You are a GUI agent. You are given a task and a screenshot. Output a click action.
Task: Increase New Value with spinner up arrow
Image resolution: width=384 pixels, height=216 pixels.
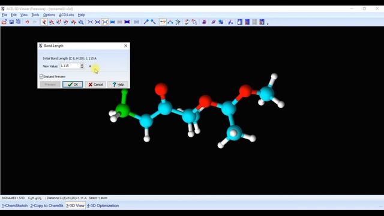[x=82, y=65]
